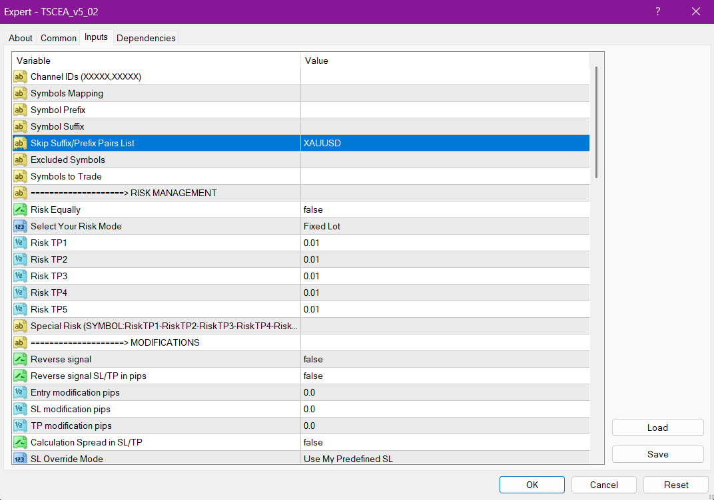Switch to the About tab

[21, 38]
